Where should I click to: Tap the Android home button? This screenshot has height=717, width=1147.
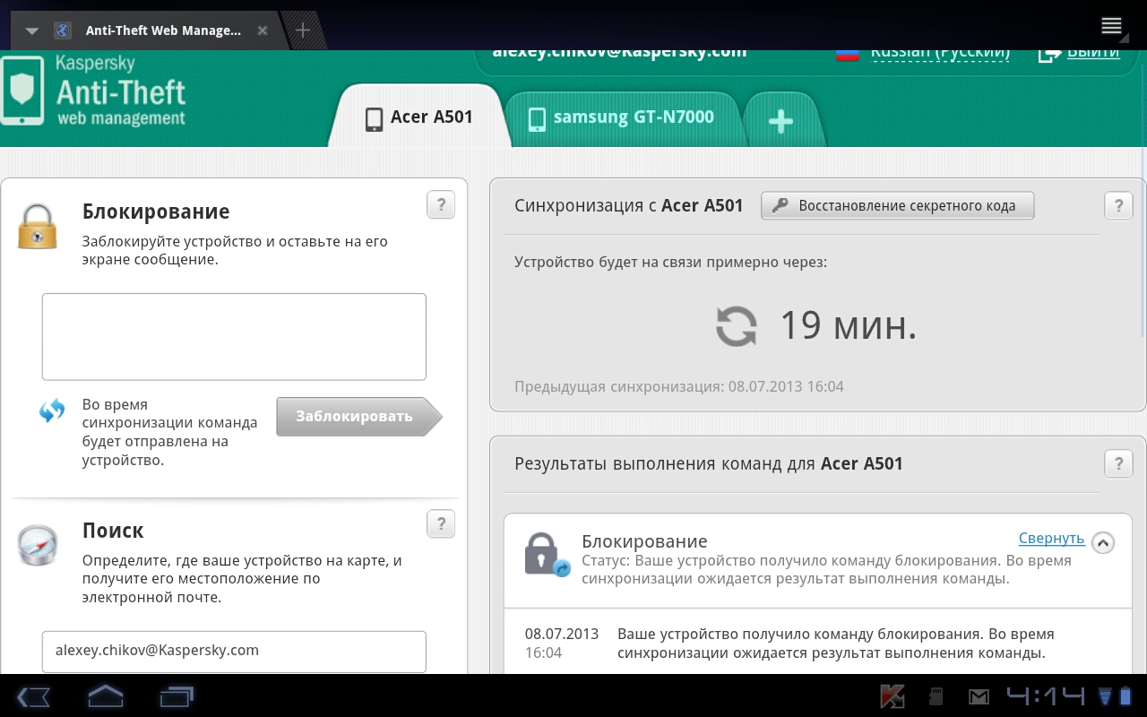(x=105, y=695)
